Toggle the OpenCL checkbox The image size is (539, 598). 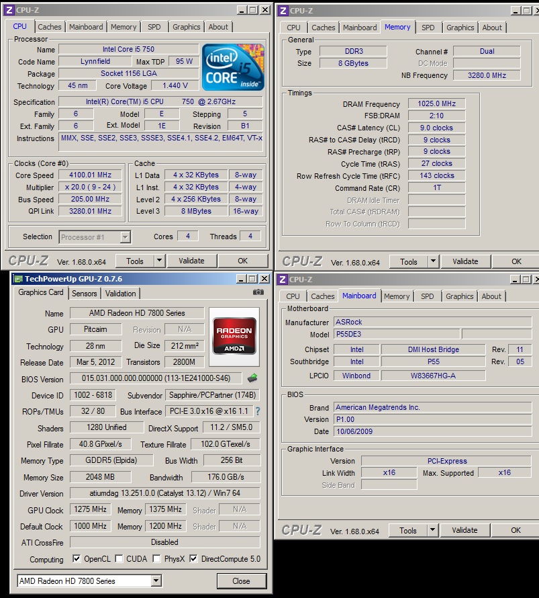coord(77,559)
